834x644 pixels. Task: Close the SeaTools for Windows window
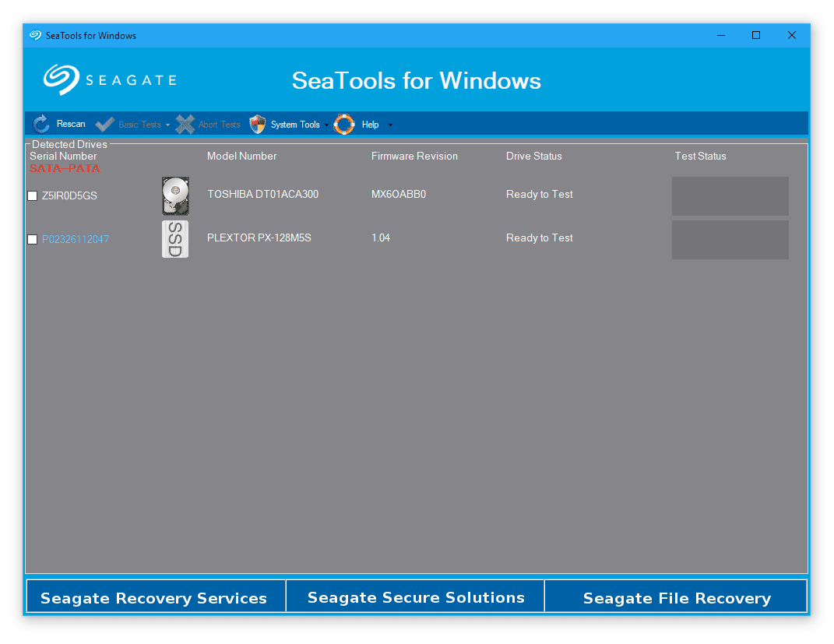tap(791, 35)
